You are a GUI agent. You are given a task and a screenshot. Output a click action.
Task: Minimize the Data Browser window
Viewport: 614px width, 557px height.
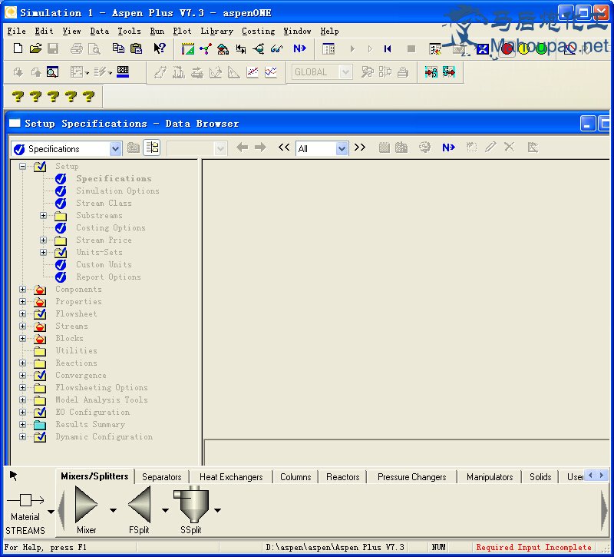pos(587,124)
